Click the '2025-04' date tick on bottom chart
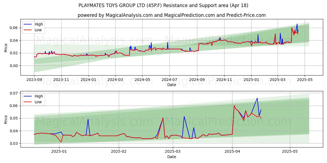The height and width of the screenshot is (163, 327). pos(232,152)
